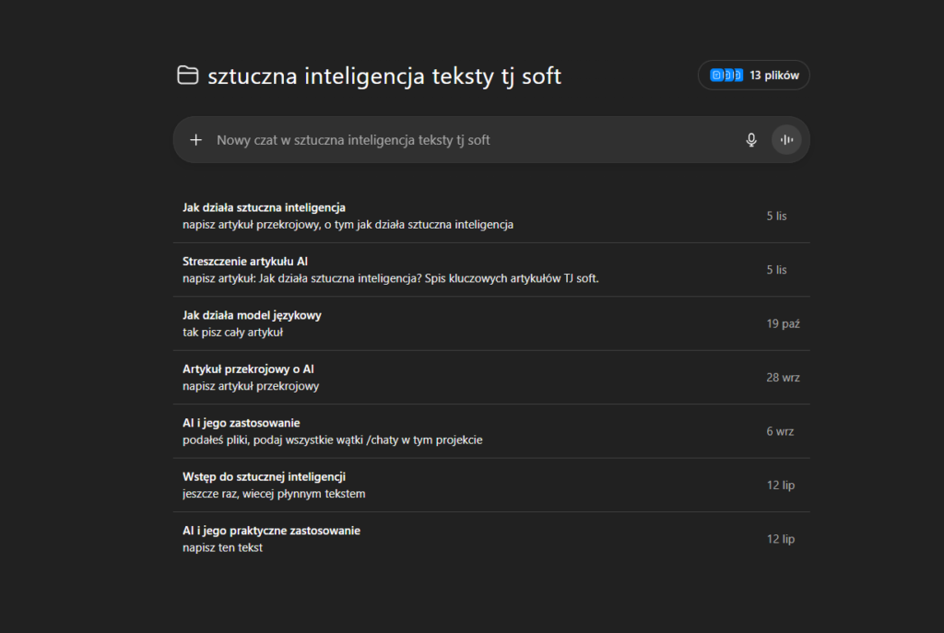Click the blue file icons in the files badge
The height and width of the screenshot is (633, 944).
[726, 76]
